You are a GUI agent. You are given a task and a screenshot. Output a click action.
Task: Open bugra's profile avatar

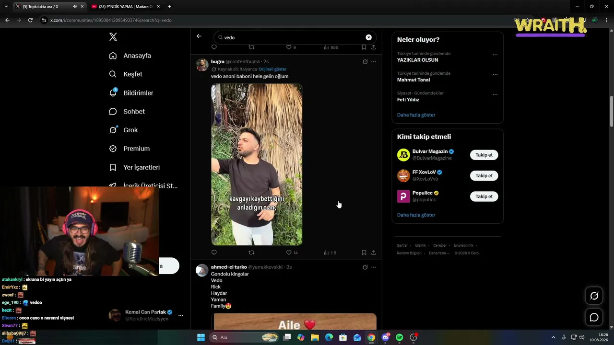(202, 65)
